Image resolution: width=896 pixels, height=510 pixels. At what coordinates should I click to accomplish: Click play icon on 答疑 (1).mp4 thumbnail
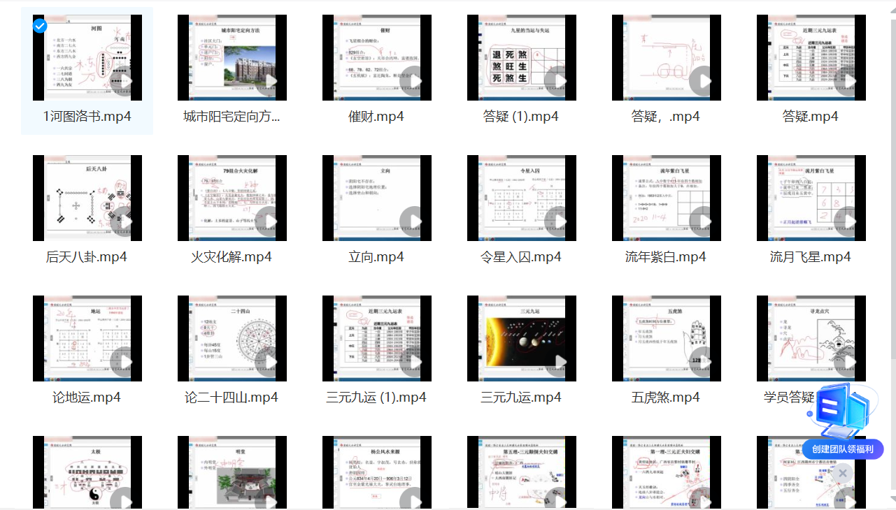pyautogui.click(x=560, y=82)
